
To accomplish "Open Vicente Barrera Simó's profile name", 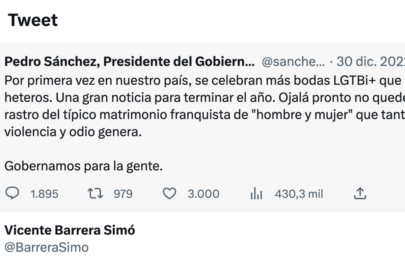I will [x=70, y=231].
